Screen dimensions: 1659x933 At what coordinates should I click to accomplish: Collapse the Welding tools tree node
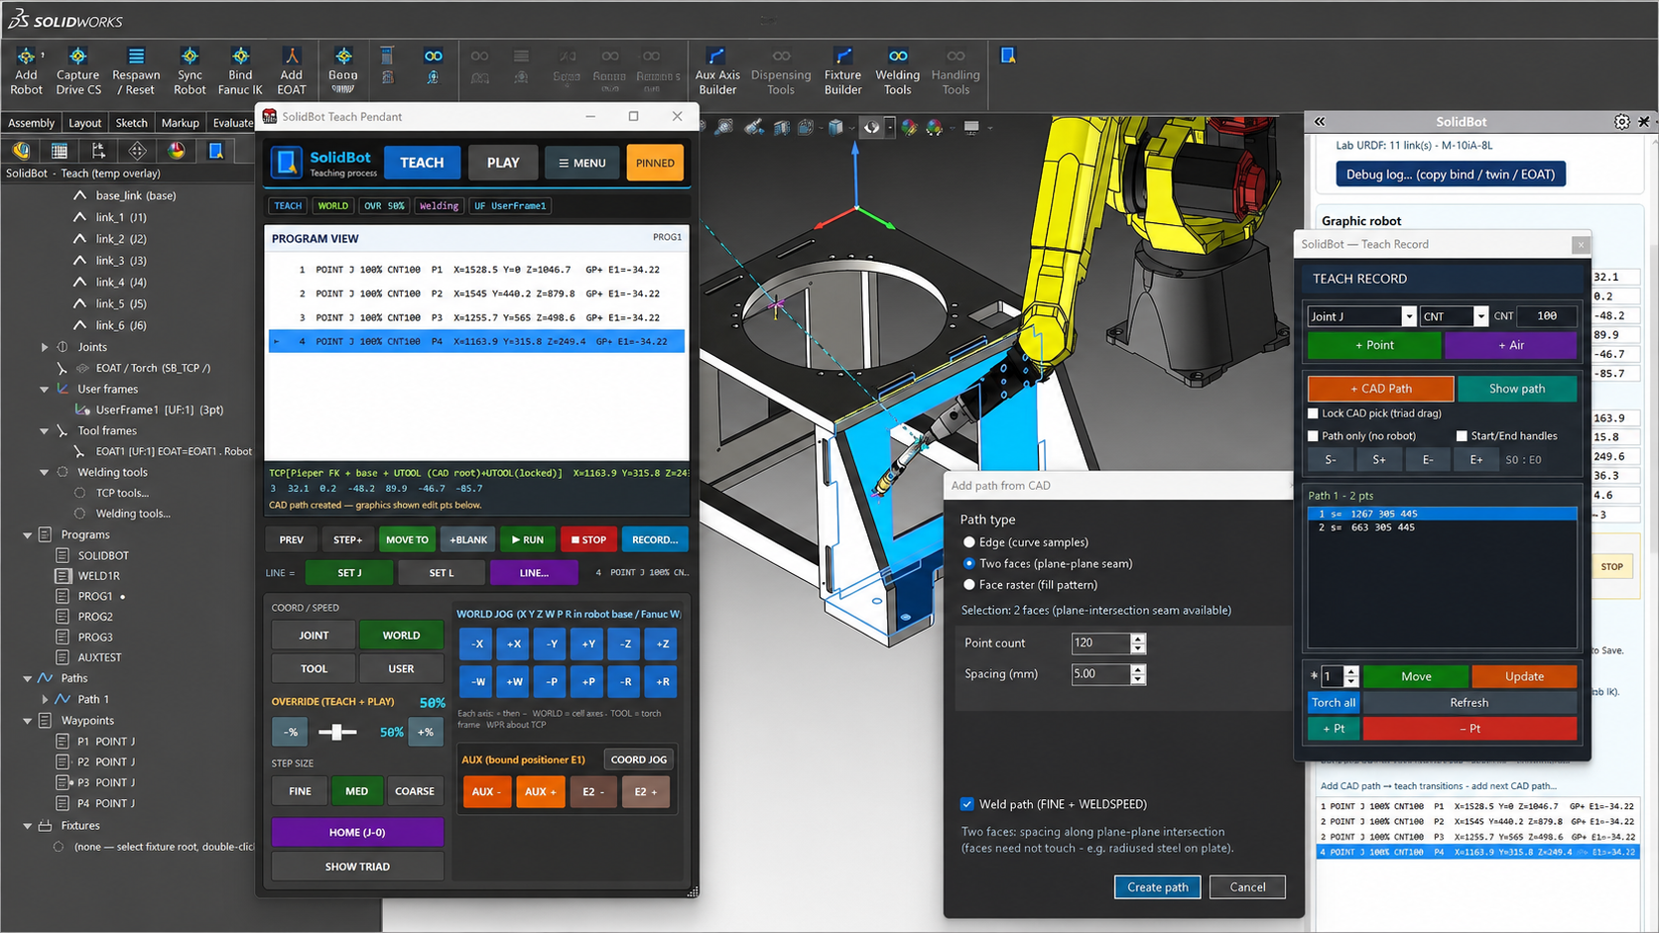click(44, 472)
